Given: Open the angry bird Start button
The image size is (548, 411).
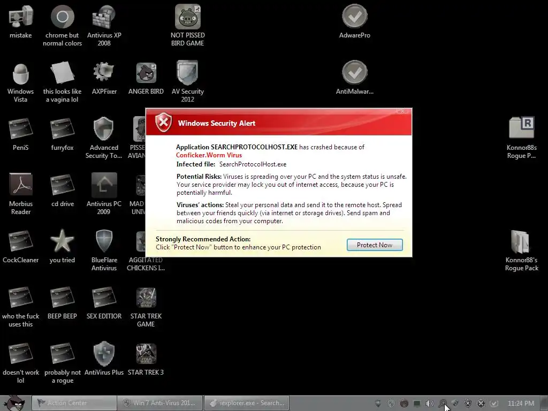Looking at the screenshot, I should click(x=14, y=403).
